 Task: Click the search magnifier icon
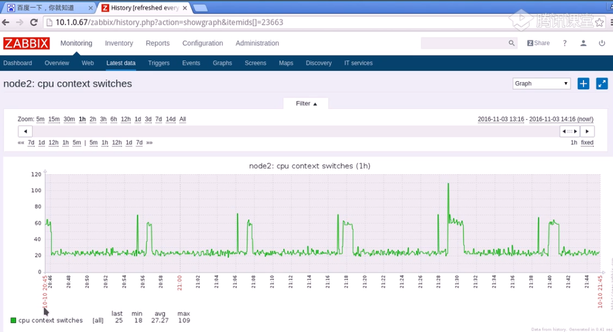click(x=511, y=43)
